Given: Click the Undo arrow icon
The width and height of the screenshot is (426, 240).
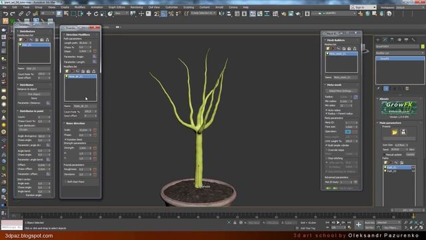Looking at the screenshot, I should pyautogui.click(x=5, y=13).
